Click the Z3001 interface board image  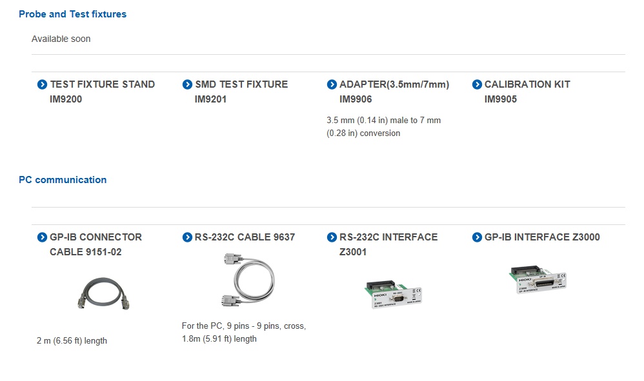click(x=394, y=295)
